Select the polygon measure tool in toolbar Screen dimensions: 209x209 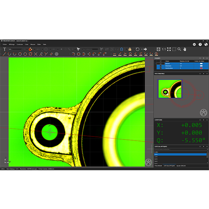click(156, 54)
